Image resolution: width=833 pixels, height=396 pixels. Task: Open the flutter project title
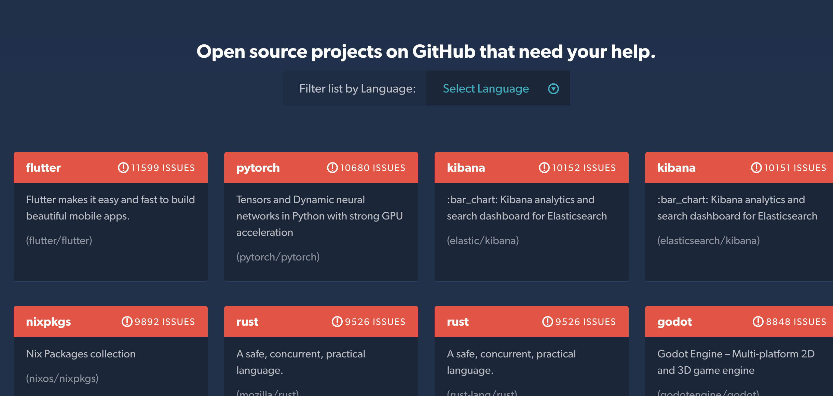pyautogui.click(x=43, y=168)
